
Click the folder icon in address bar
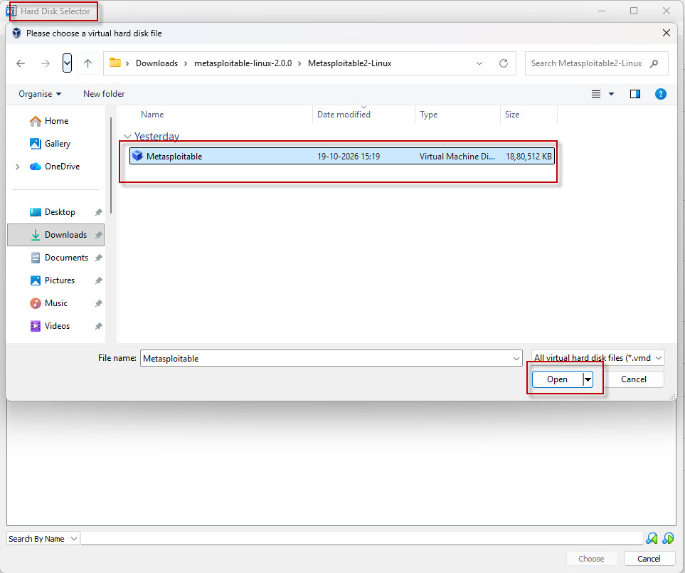(115, 63)
